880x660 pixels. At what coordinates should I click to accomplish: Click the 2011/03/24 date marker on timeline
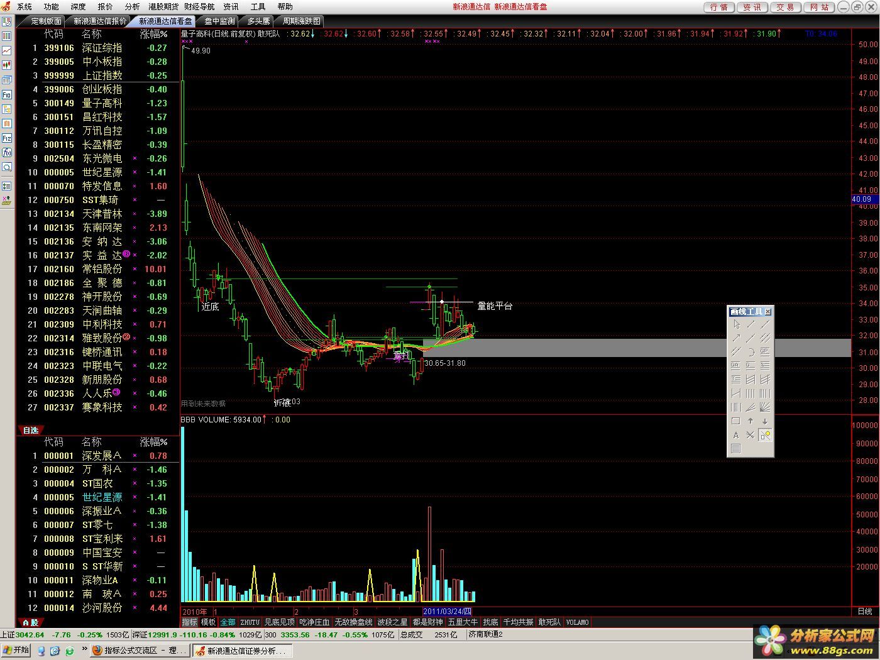click(x=446, y=611)
